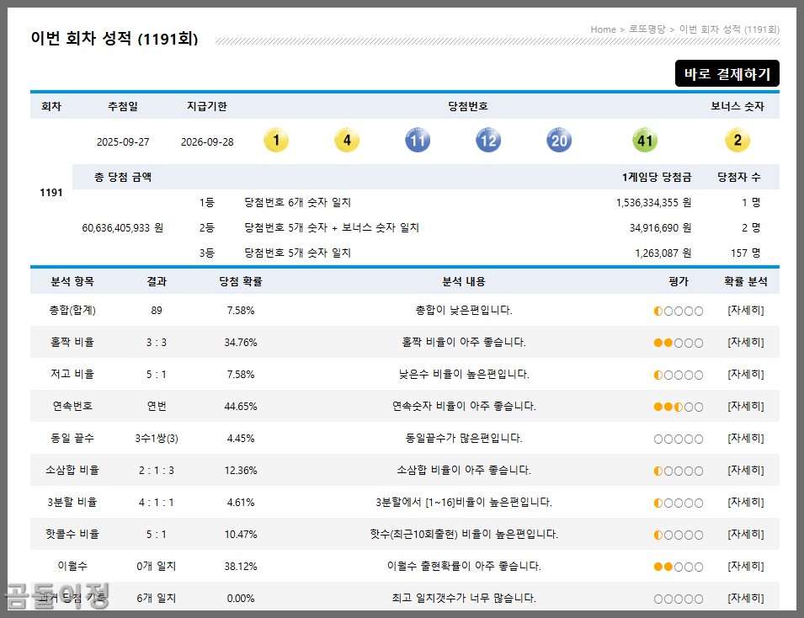This screenshot has width=804, height=618.
Task: Select the rating indicator for 이월수
Action: tap(678, 567)
